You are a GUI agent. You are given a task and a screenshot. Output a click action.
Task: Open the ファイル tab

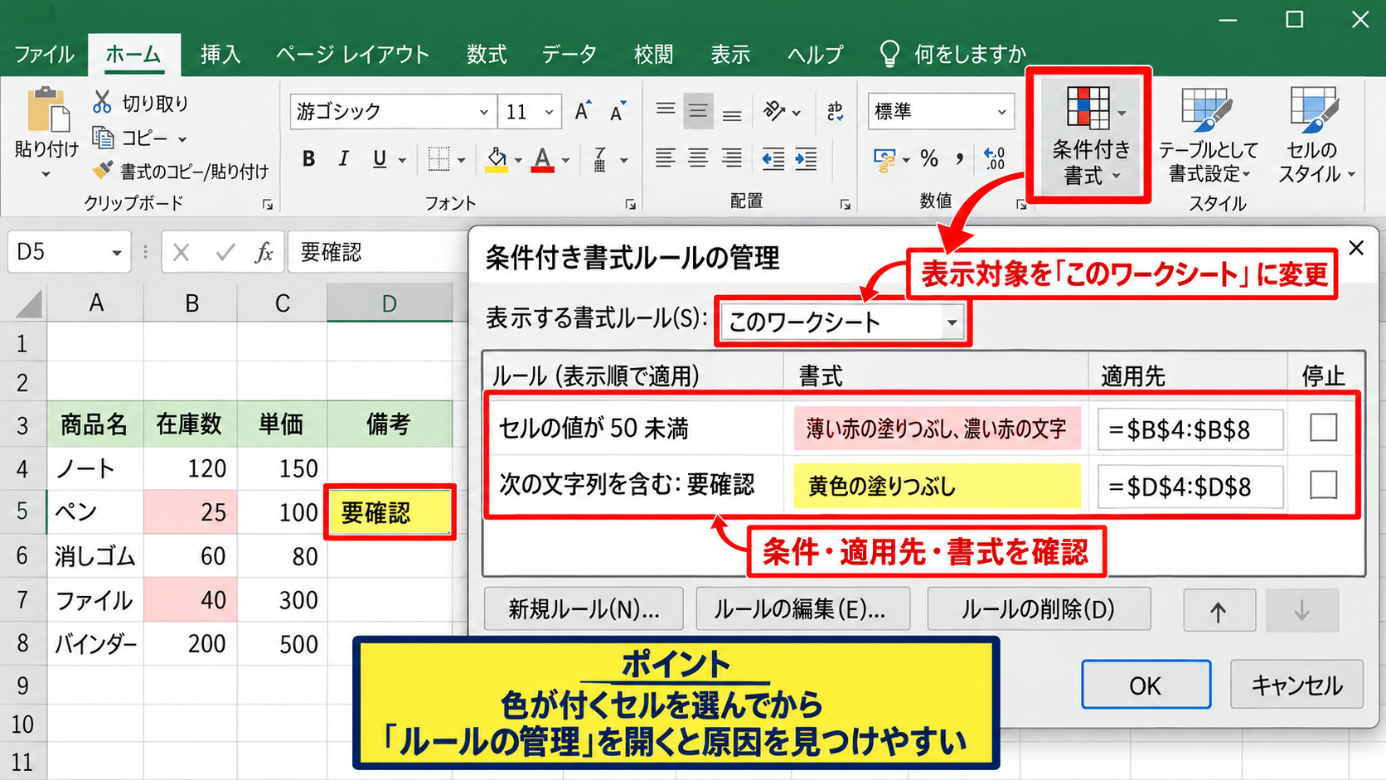(44, 55)
